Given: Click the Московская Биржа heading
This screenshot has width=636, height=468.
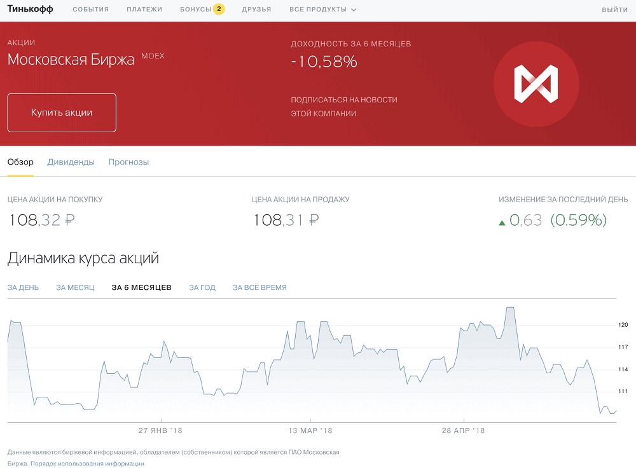Looking at the screenshot, I should 71,60.
